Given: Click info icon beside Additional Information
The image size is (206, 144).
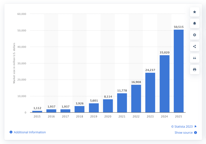Looking at the screenshot, I should [x=11, y=132].
